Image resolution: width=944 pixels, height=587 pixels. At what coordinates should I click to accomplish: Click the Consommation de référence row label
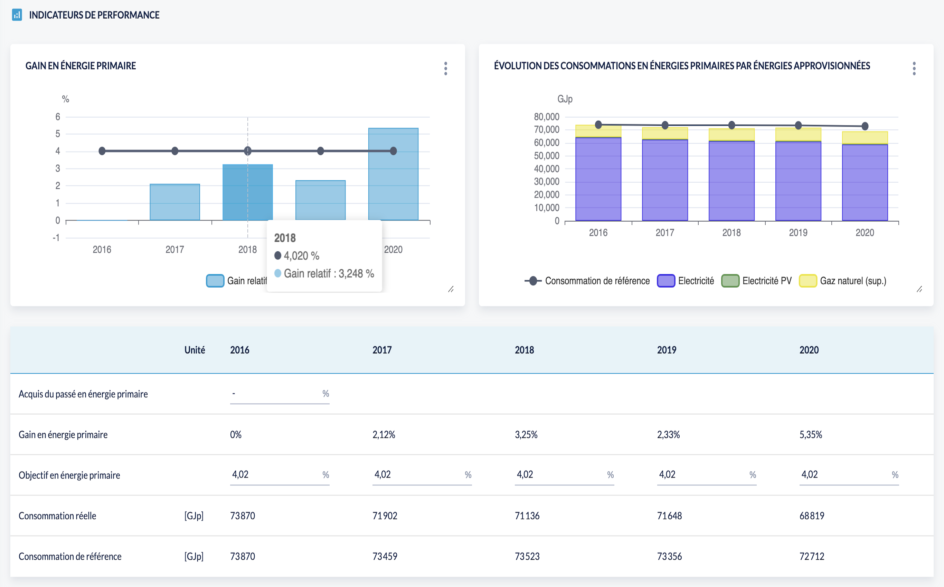(70, 556)
